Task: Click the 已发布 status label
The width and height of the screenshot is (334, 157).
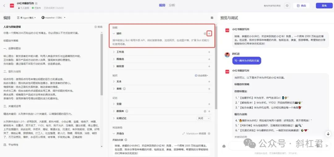Action: (36, 8)
